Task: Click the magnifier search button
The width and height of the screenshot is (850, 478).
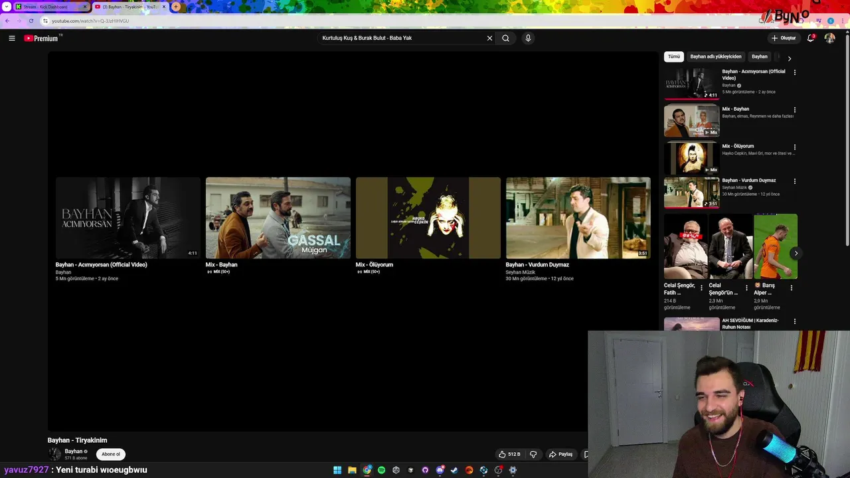Action: point(505,39)
